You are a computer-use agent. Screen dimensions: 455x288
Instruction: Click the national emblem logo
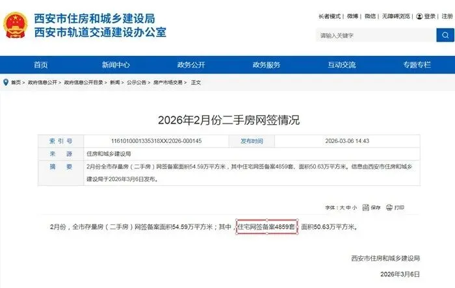tap(16, 25)
